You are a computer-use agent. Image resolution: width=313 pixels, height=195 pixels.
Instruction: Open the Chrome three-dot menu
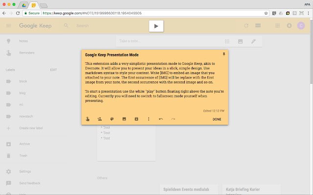tap(308, 13)
